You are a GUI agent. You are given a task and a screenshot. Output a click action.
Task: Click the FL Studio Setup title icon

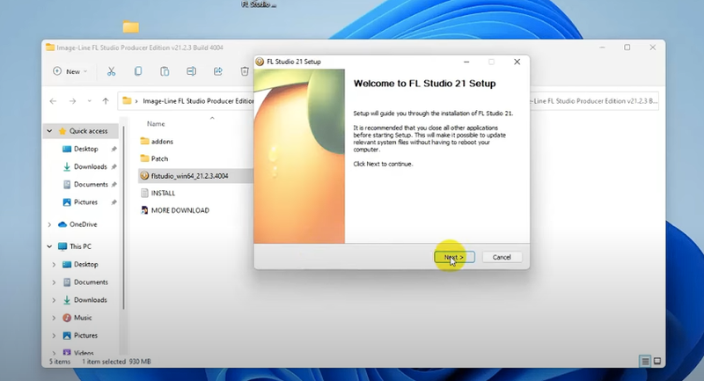[260, 62]
